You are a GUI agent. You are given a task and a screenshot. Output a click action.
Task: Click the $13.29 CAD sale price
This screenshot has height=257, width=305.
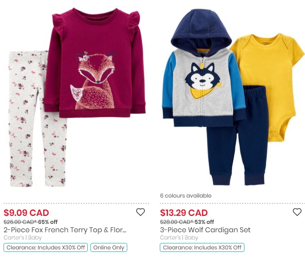184,213
